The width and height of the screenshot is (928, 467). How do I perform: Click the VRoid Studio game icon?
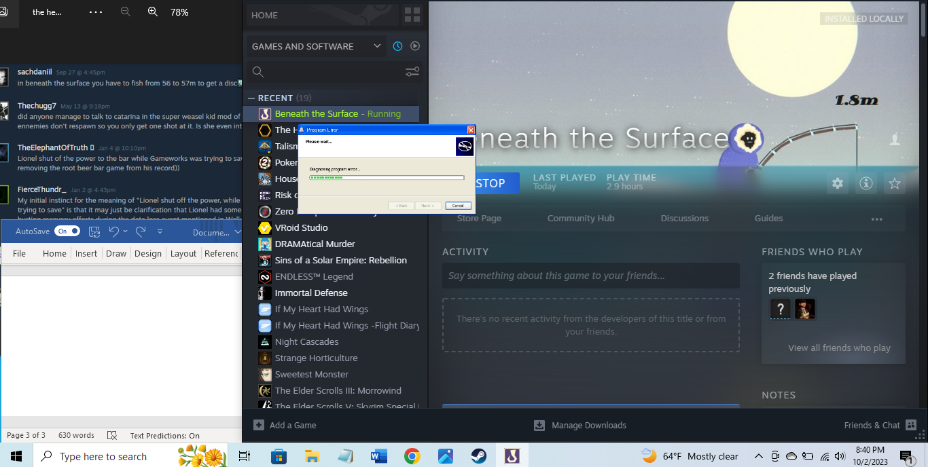[265, 227]
